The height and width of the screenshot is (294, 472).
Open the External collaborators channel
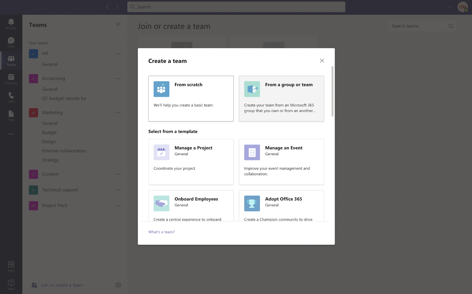[64, 151]
